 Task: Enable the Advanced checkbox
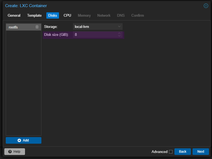171,152
